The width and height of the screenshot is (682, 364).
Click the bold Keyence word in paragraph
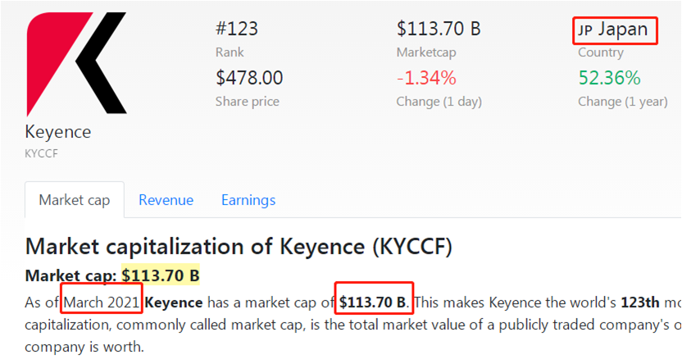click(174, 303)
